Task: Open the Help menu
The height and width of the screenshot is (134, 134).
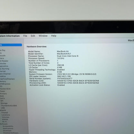Action: (54, 36)
